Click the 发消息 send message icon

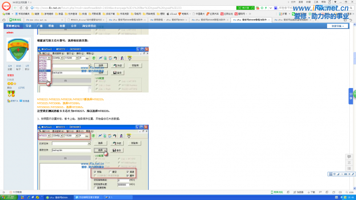pyautogui.click(x=24, y=101)
